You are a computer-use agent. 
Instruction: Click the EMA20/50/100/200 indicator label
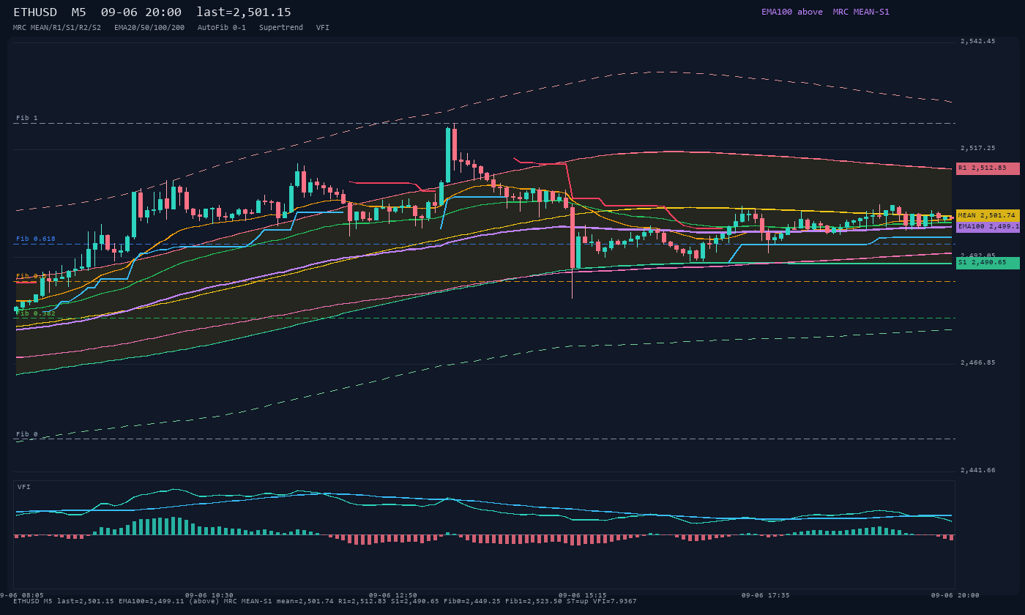coord(149,27)
